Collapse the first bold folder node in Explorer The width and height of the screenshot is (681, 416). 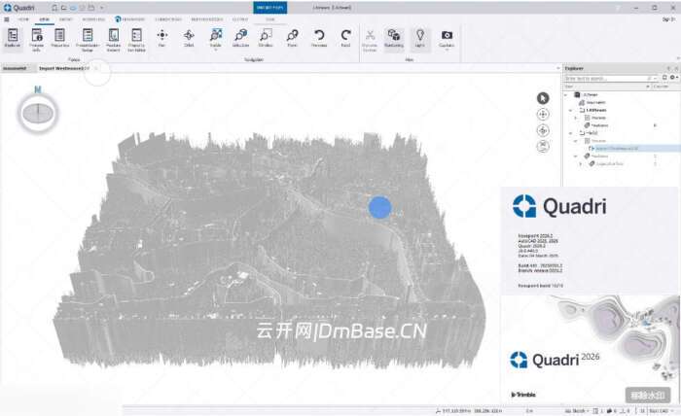[571, 110]
